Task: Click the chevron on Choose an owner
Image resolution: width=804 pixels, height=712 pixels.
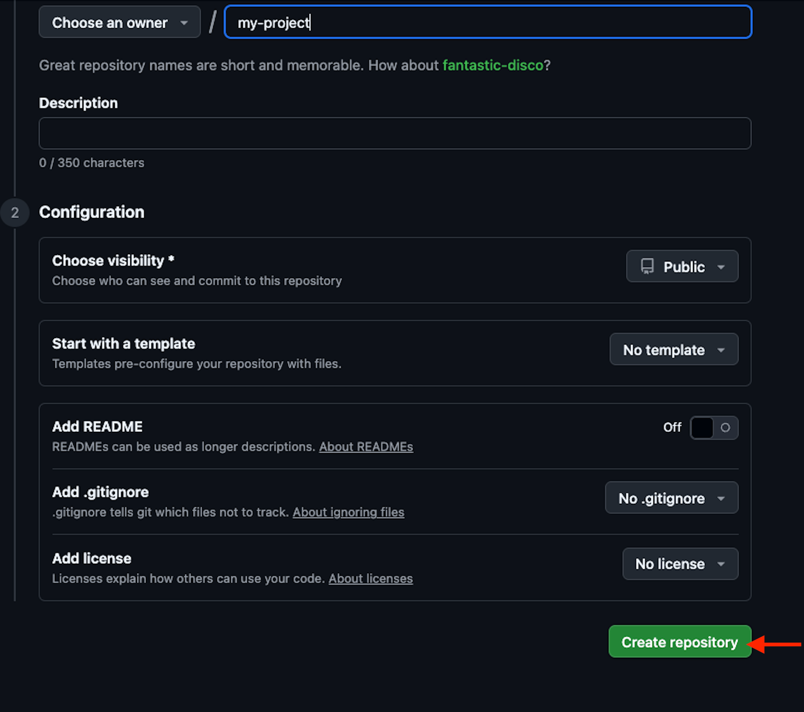Action: pos(184,22)
